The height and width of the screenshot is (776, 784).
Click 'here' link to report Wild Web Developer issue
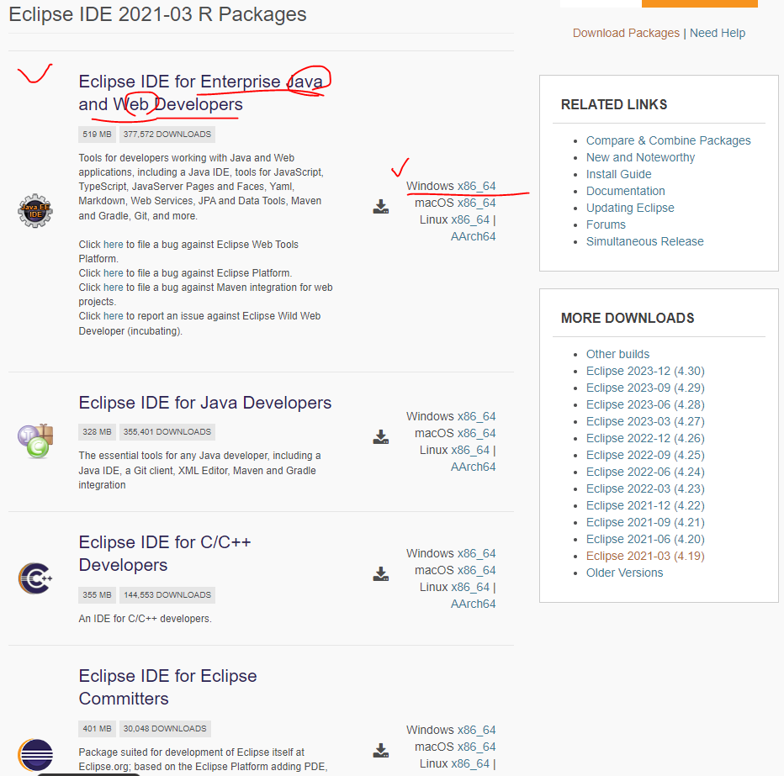tap(113, 316)
